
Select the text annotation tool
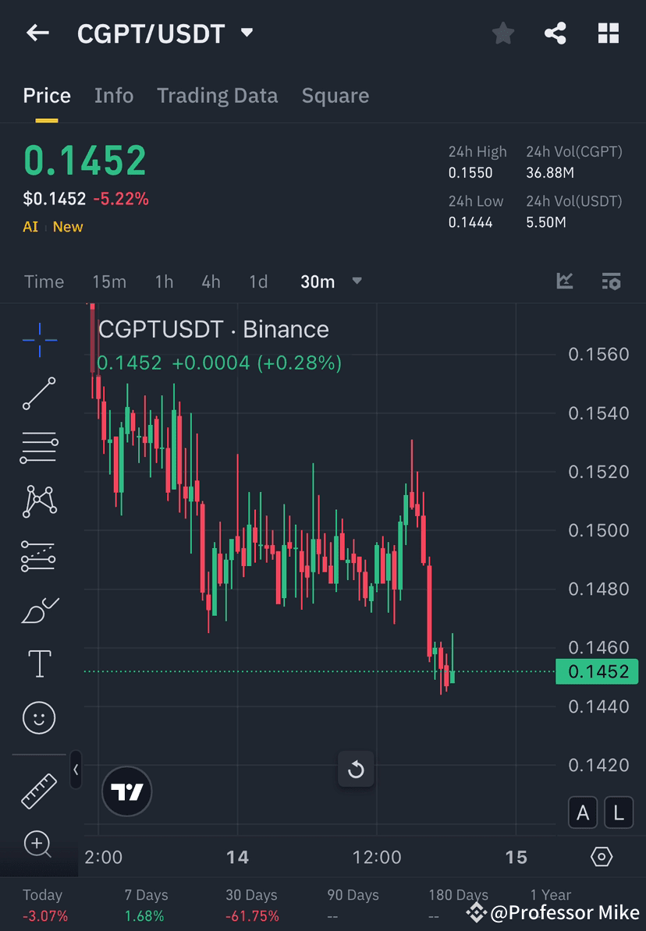[39, 664]
